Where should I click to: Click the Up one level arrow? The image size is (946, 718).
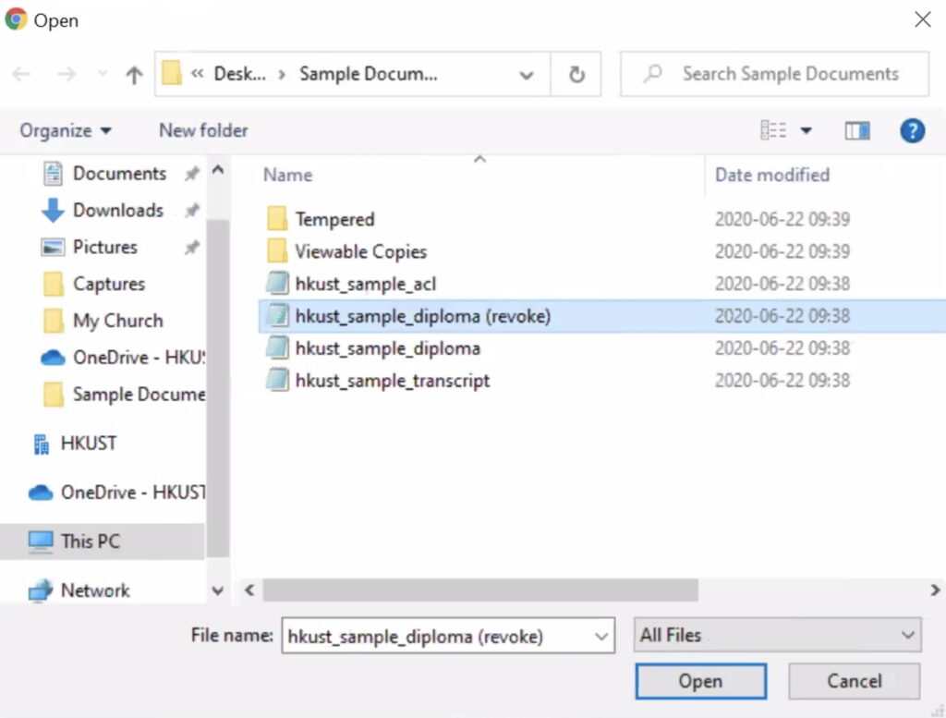[134, 75]
